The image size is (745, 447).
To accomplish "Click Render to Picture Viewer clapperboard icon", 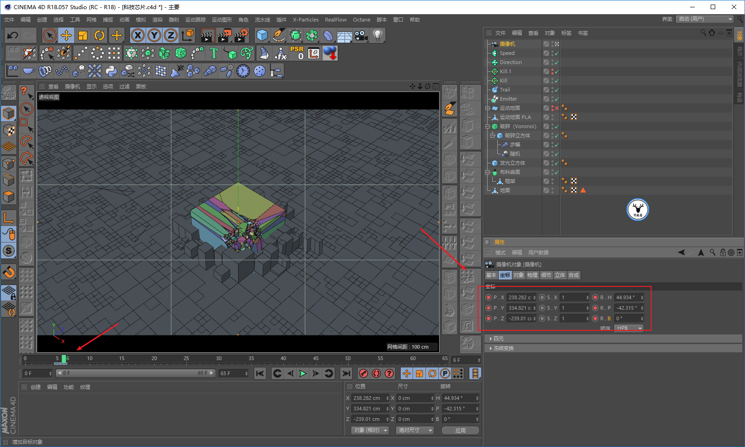I will [x=224, y=35].
